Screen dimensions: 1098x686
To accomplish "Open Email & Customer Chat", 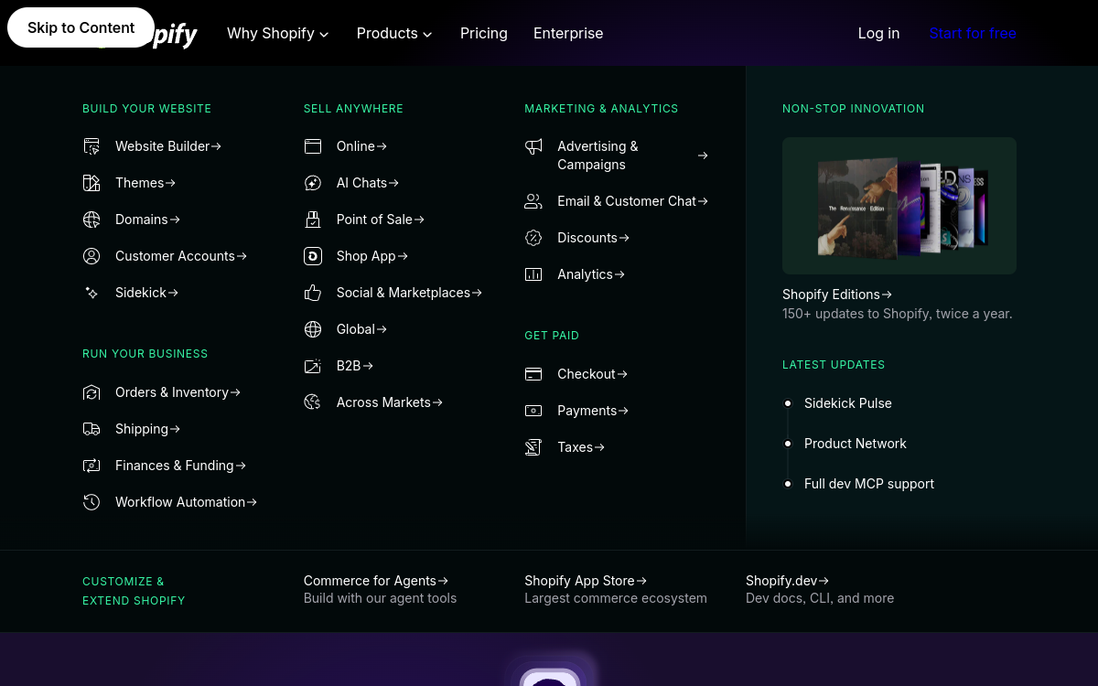I will click(632, 201).
